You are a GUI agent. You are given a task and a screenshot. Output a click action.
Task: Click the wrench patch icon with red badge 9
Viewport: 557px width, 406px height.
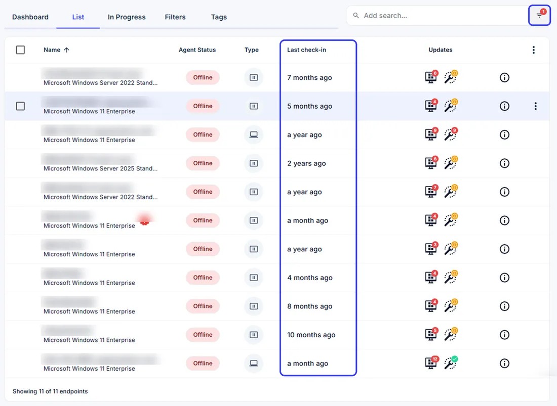click(x=451, y=134)
